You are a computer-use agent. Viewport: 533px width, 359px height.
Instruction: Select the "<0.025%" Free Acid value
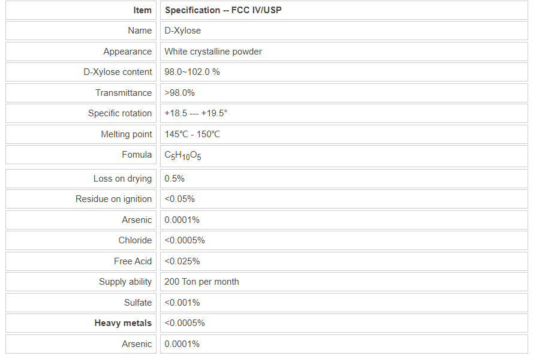click(182, 261)
